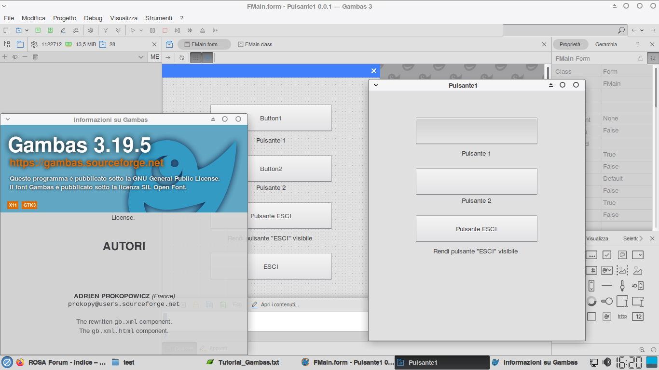Click the new project icon in the toolbar

pyautogui.click(x=6, y=30)
